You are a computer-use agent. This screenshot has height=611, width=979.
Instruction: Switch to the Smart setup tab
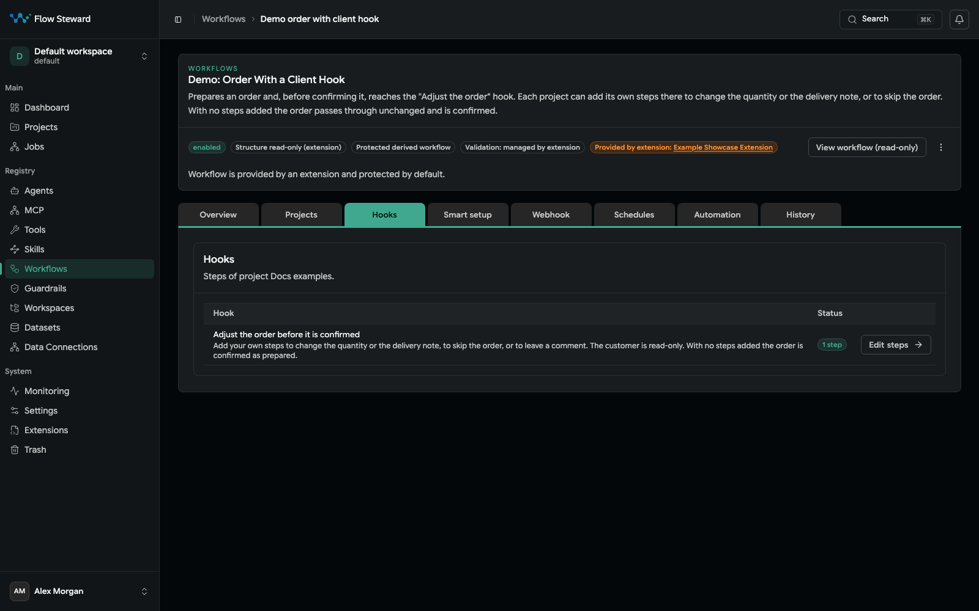pyautogui.click(x=467, y=214)
